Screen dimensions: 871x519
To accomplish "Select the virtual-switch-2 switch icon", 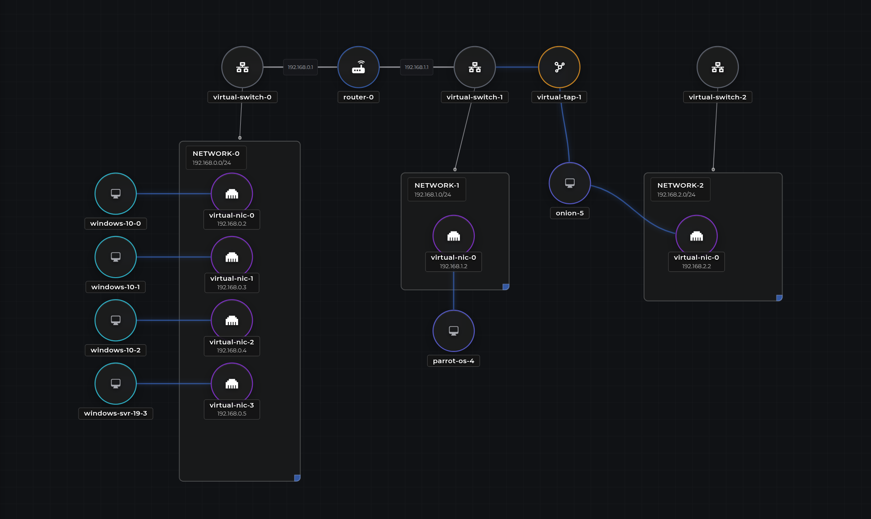I will [717, 67].
